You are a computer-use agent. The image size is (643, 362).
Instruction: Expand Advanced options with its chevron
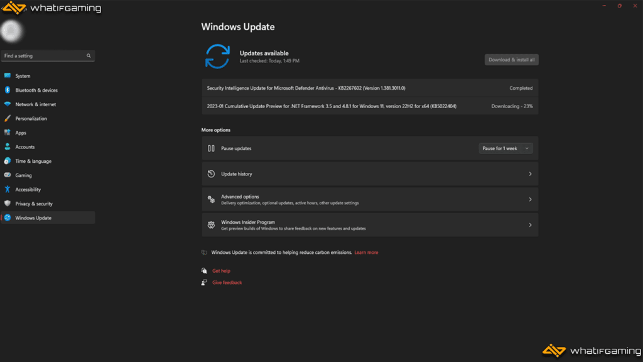[530, 199]
